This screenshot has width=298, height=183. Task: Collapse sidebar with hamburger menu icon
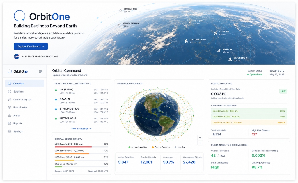click(x=40, y=71)
